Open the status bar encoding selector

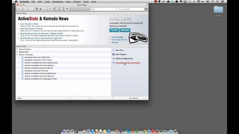pyautogui.click(x=102, y=98)
